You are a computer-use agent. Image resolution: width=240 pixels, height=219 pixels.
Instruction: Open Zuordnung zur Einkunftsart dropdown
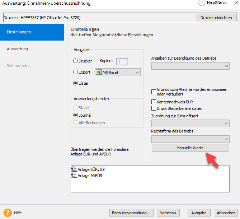(190, 123)
